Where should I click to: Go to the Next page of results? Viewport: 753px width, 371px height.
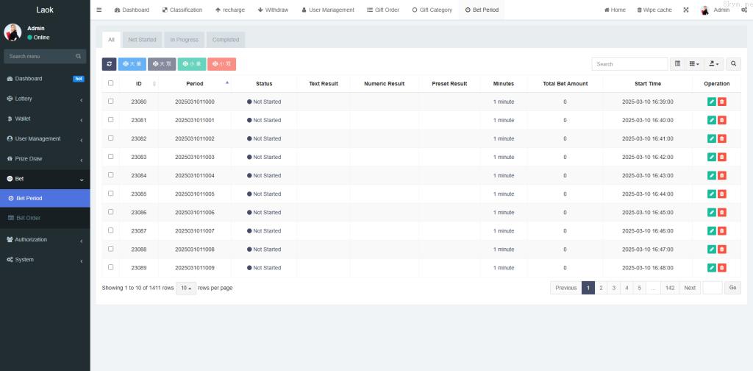coord(689,288)
